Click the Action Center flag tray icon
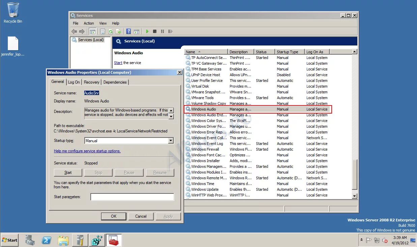 (369, 240)
